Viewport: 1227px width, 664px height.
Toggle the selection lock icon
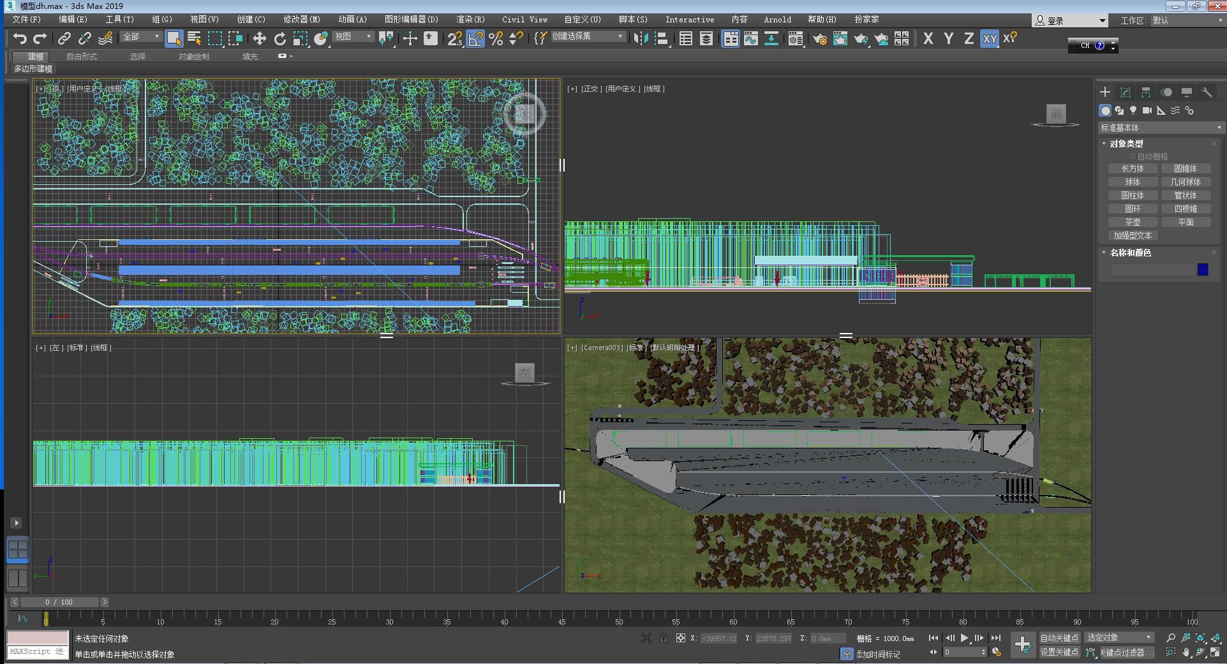[x=664, y=638]
